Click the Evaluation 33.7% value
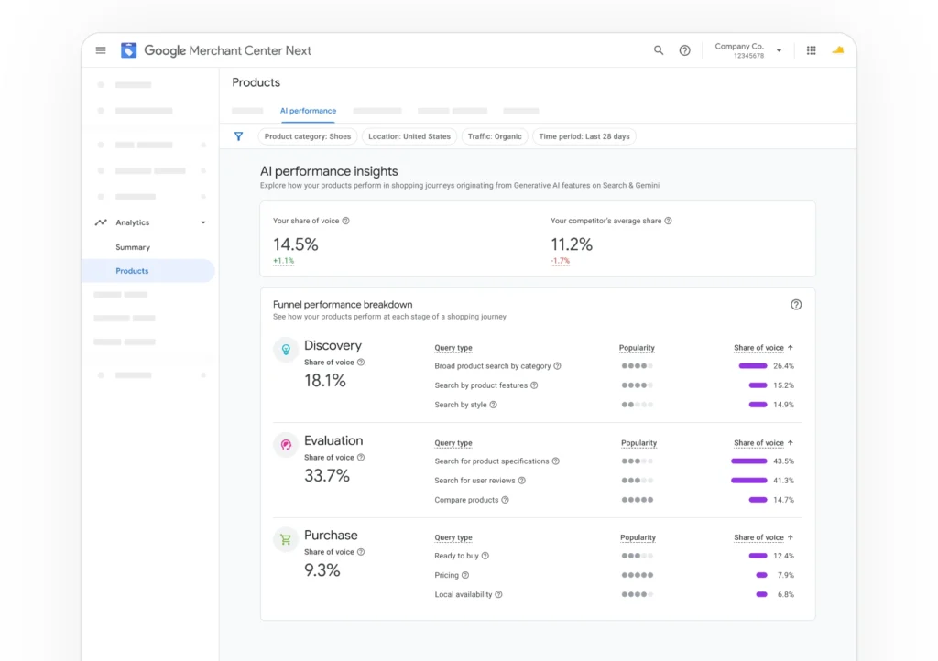938x661 pixels. point(327,476)
